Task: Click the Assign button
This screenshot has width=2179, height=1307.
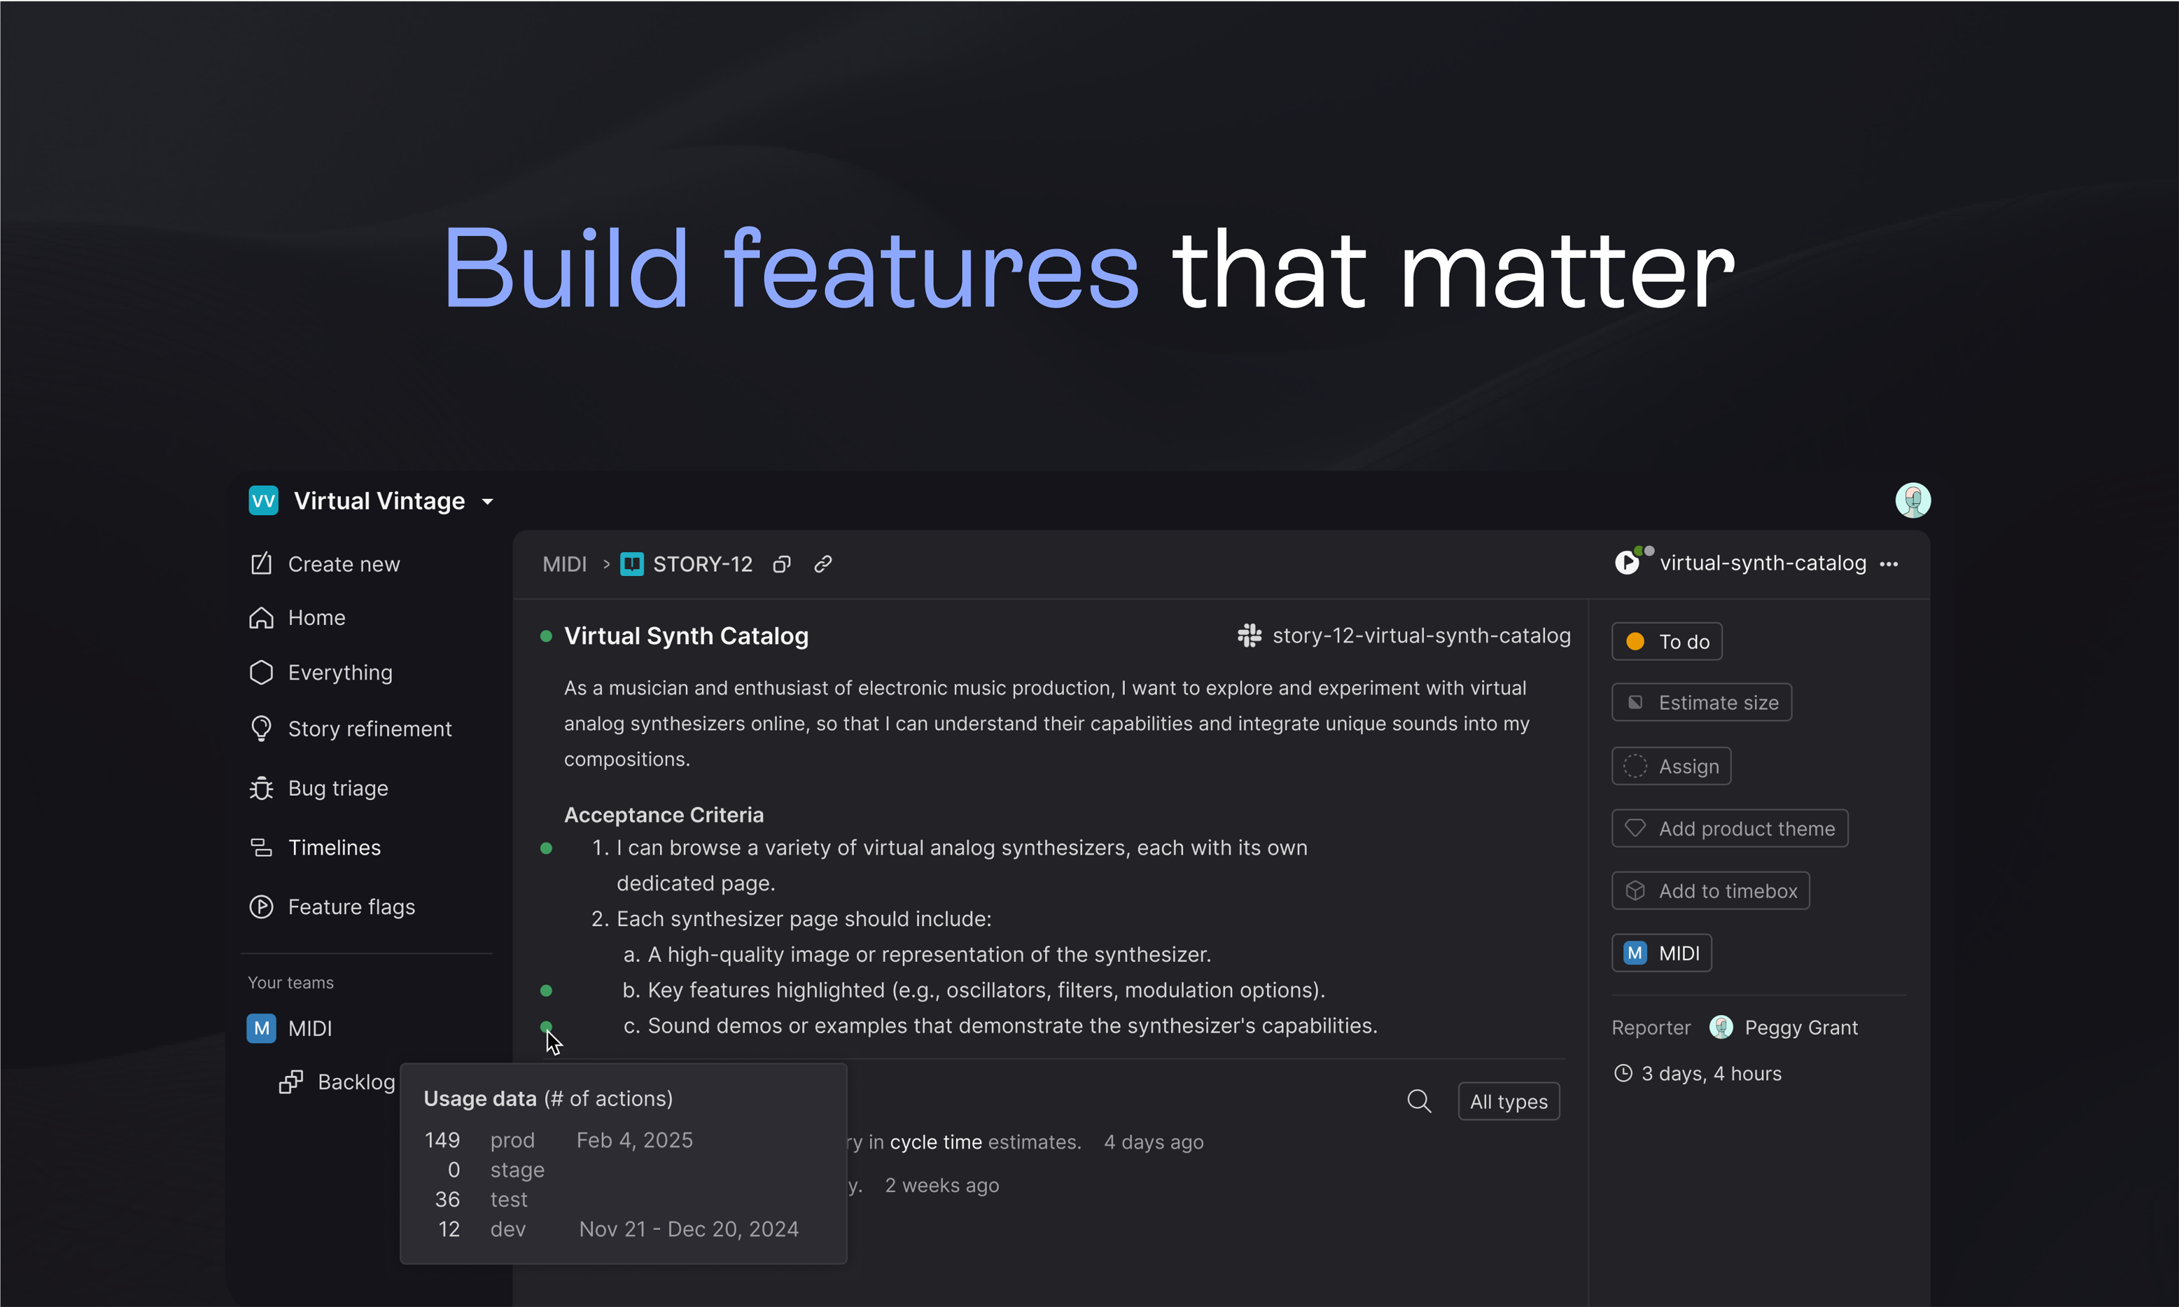Action: coord(1671,766)
